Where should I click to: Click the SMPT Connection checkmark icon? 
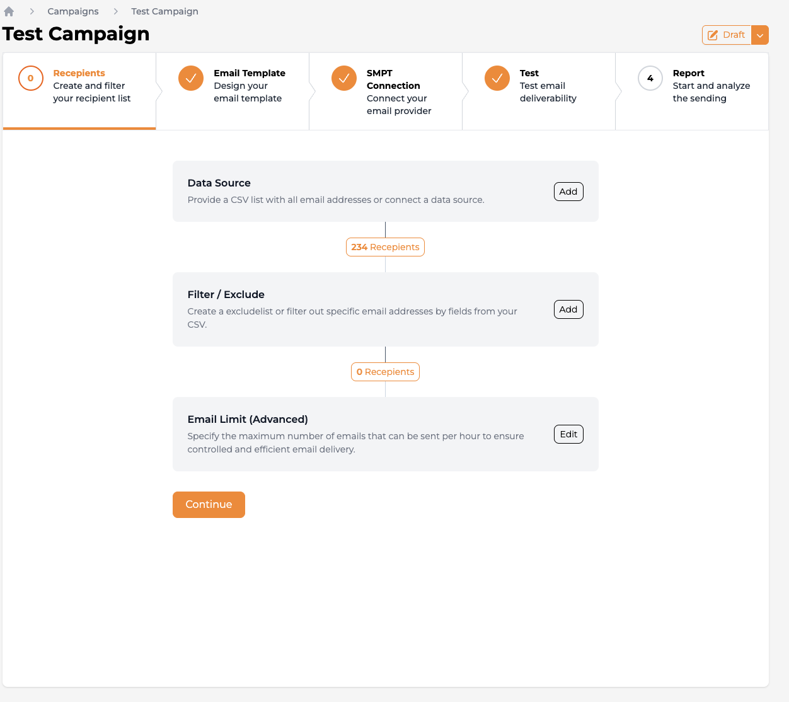point(344,78)
